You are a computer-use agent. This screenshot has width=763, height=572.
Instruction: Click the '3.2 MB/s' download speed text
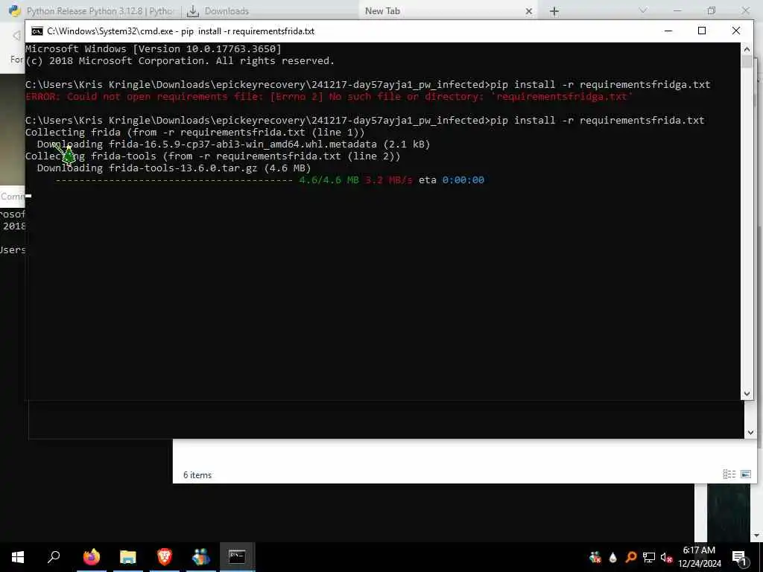pos(388,180)
